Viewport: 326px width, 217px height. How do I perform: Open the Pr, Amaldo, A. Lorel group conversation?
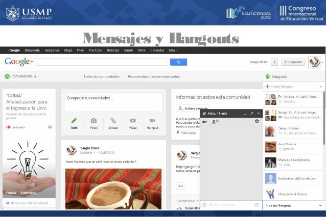click(293, 99)
